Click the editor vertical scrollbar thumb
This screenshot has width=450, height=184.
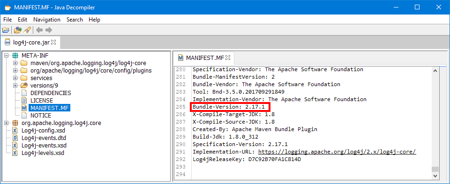(435, 169)
